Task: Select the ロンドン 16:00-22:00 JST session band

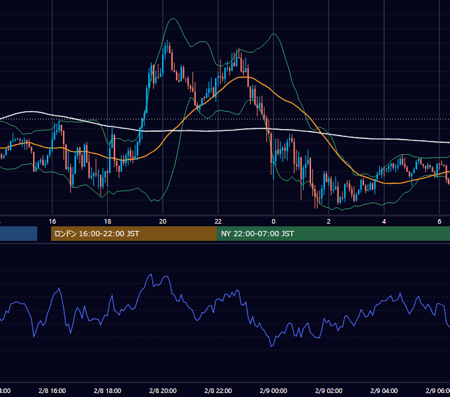Action: click(x=134, y=234)
